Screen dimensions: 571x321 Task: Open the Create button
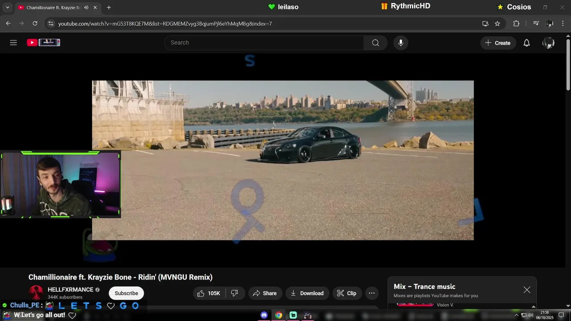tap(498, 43)
